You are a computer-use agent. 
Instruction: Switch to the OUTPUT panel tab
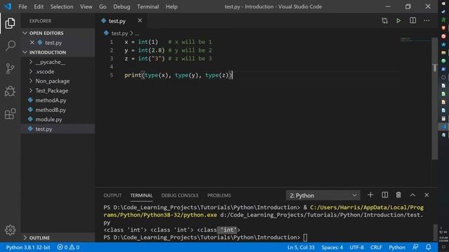[x=112, y=195]
